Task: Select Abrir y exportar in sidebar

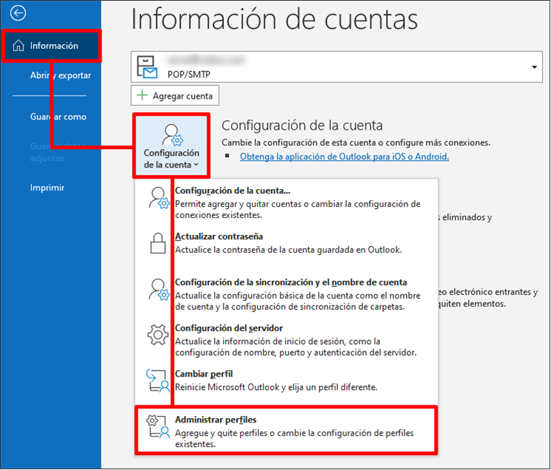Action: tap(61, 76)
